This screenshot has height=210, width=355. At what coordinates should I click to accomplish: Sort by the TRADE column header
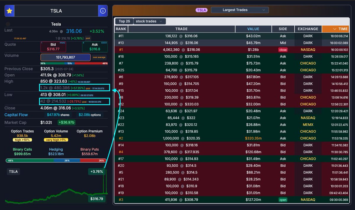[181, 29]
